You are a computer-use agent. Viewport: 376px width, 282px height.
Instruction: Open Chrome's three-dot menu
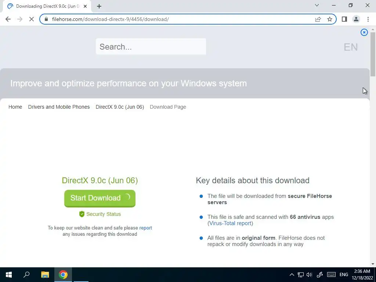pos(368,19)
